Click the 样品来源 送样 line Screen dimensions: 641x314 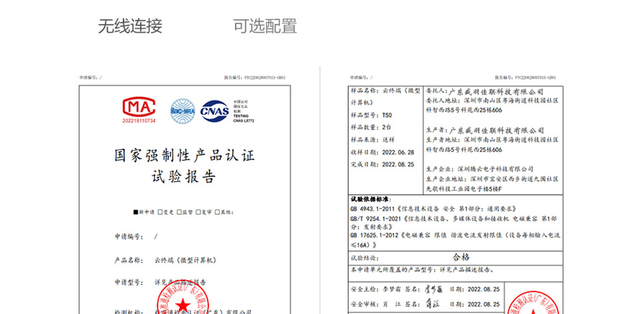coord(372,140)
